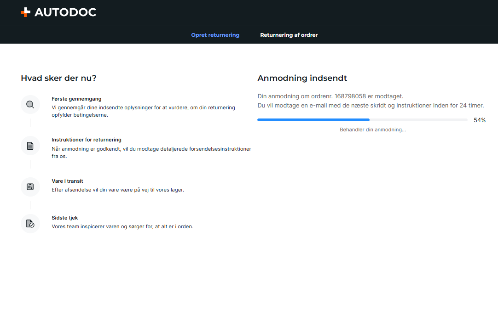
Task: Click the order number 168798058 line
Action: (330, 96)
